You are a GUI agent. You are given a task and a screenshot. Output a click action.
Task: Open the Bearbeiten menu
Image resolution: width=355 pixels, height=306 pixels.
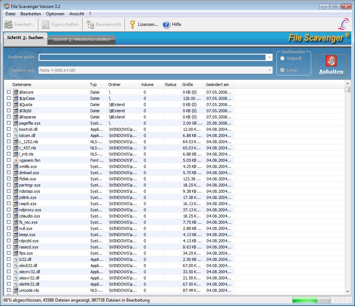click(x=31, y=14)
